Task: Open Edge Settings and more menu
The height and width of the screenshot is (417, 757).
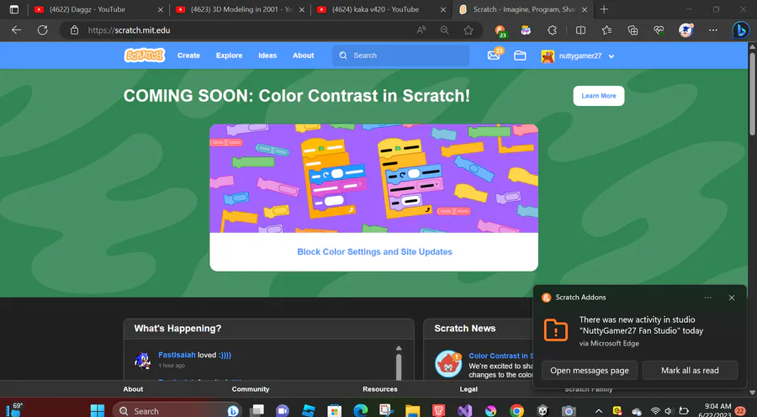Action: (713, 30)
